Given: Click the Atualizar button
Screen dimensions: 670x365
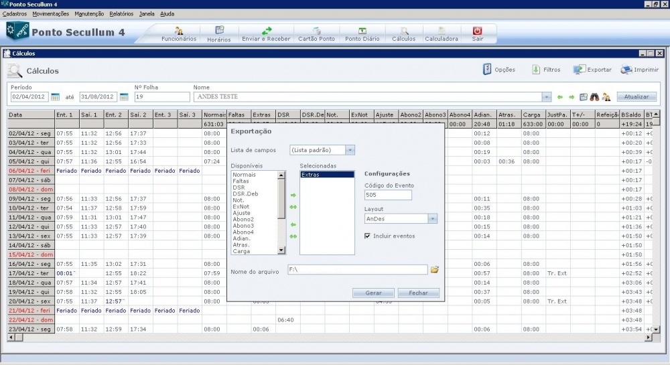Looking at the screenshot, I should point(636,97).
